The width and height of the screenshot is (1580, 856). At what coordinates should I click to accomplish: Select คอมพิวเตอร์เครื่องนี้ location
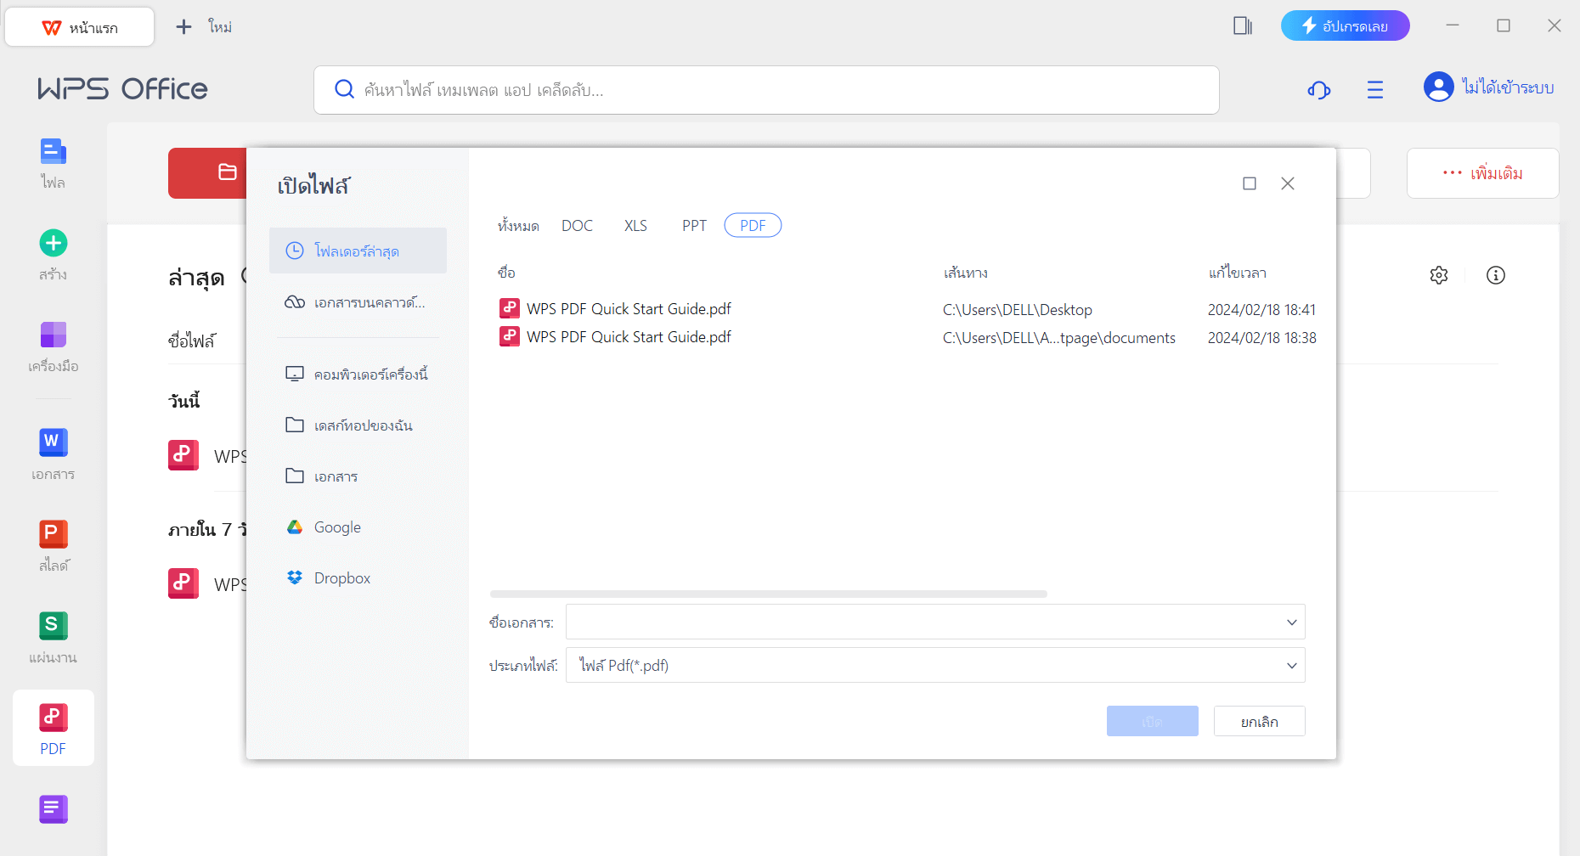click(x=358, y=374)
